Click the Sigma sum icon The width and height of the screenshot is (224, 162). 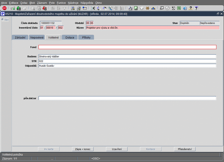pyautogui.click(x=173, y=8)
